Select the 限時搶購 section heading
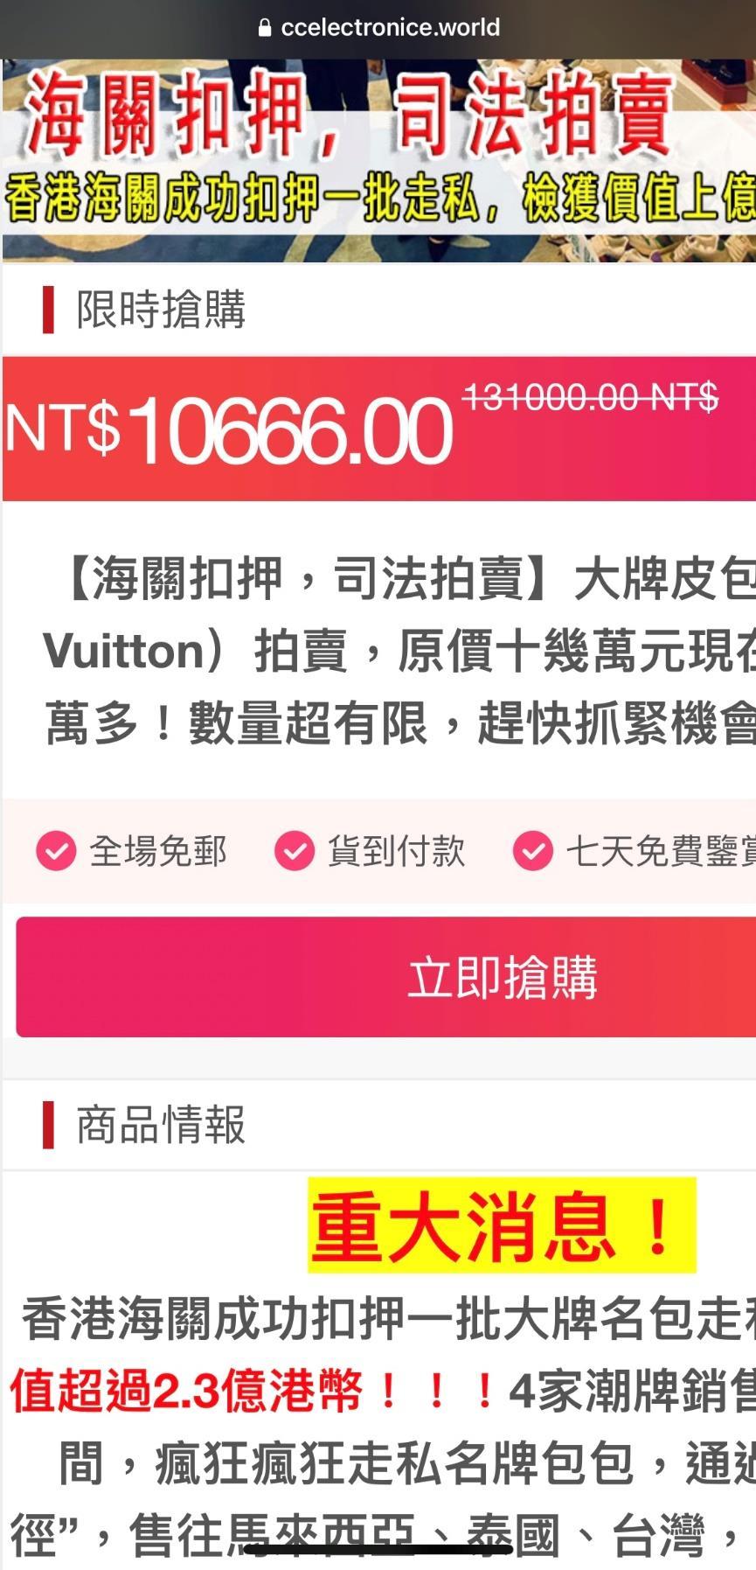The image size is (756, 1570). pyautogui.click(x=161, y=310)
